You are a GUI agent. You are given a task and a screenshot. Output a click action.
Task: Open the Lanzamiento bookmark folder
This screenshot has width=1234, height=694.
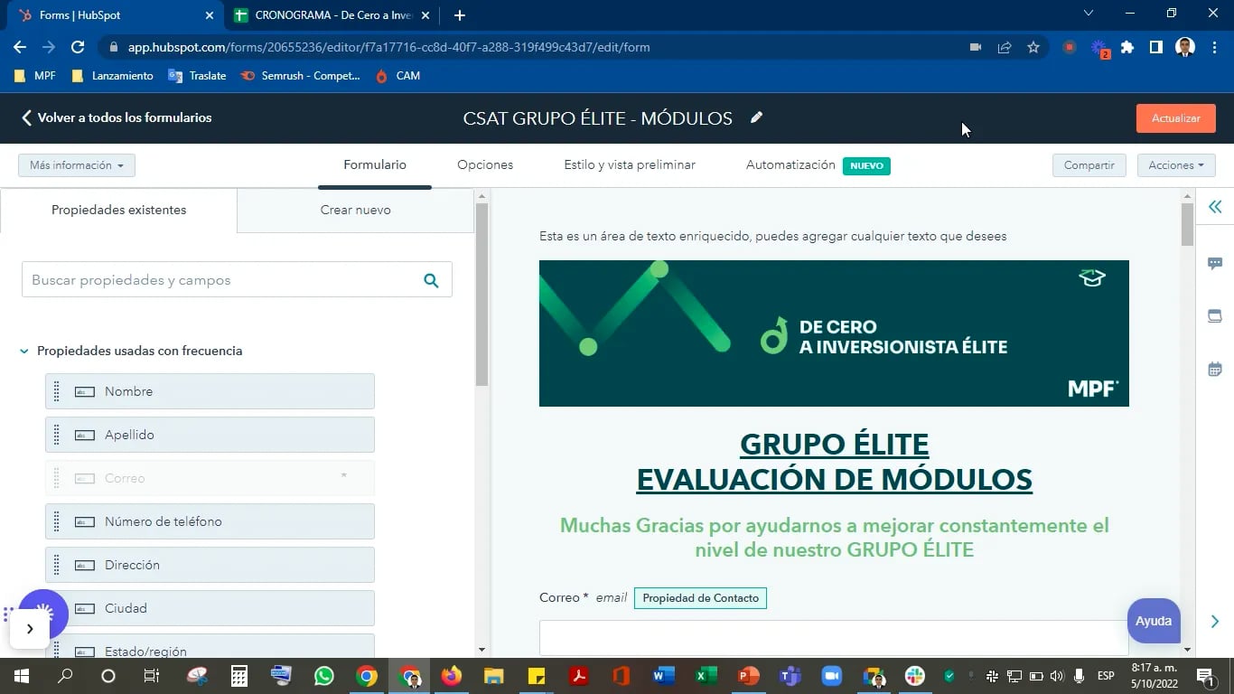[113, 76]
